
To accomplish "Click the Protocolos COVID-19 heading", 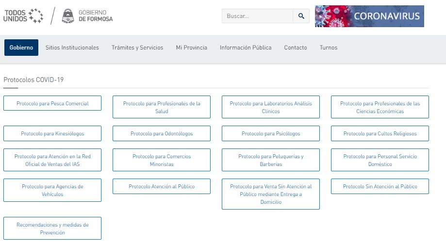I will [x=33, y=80].
